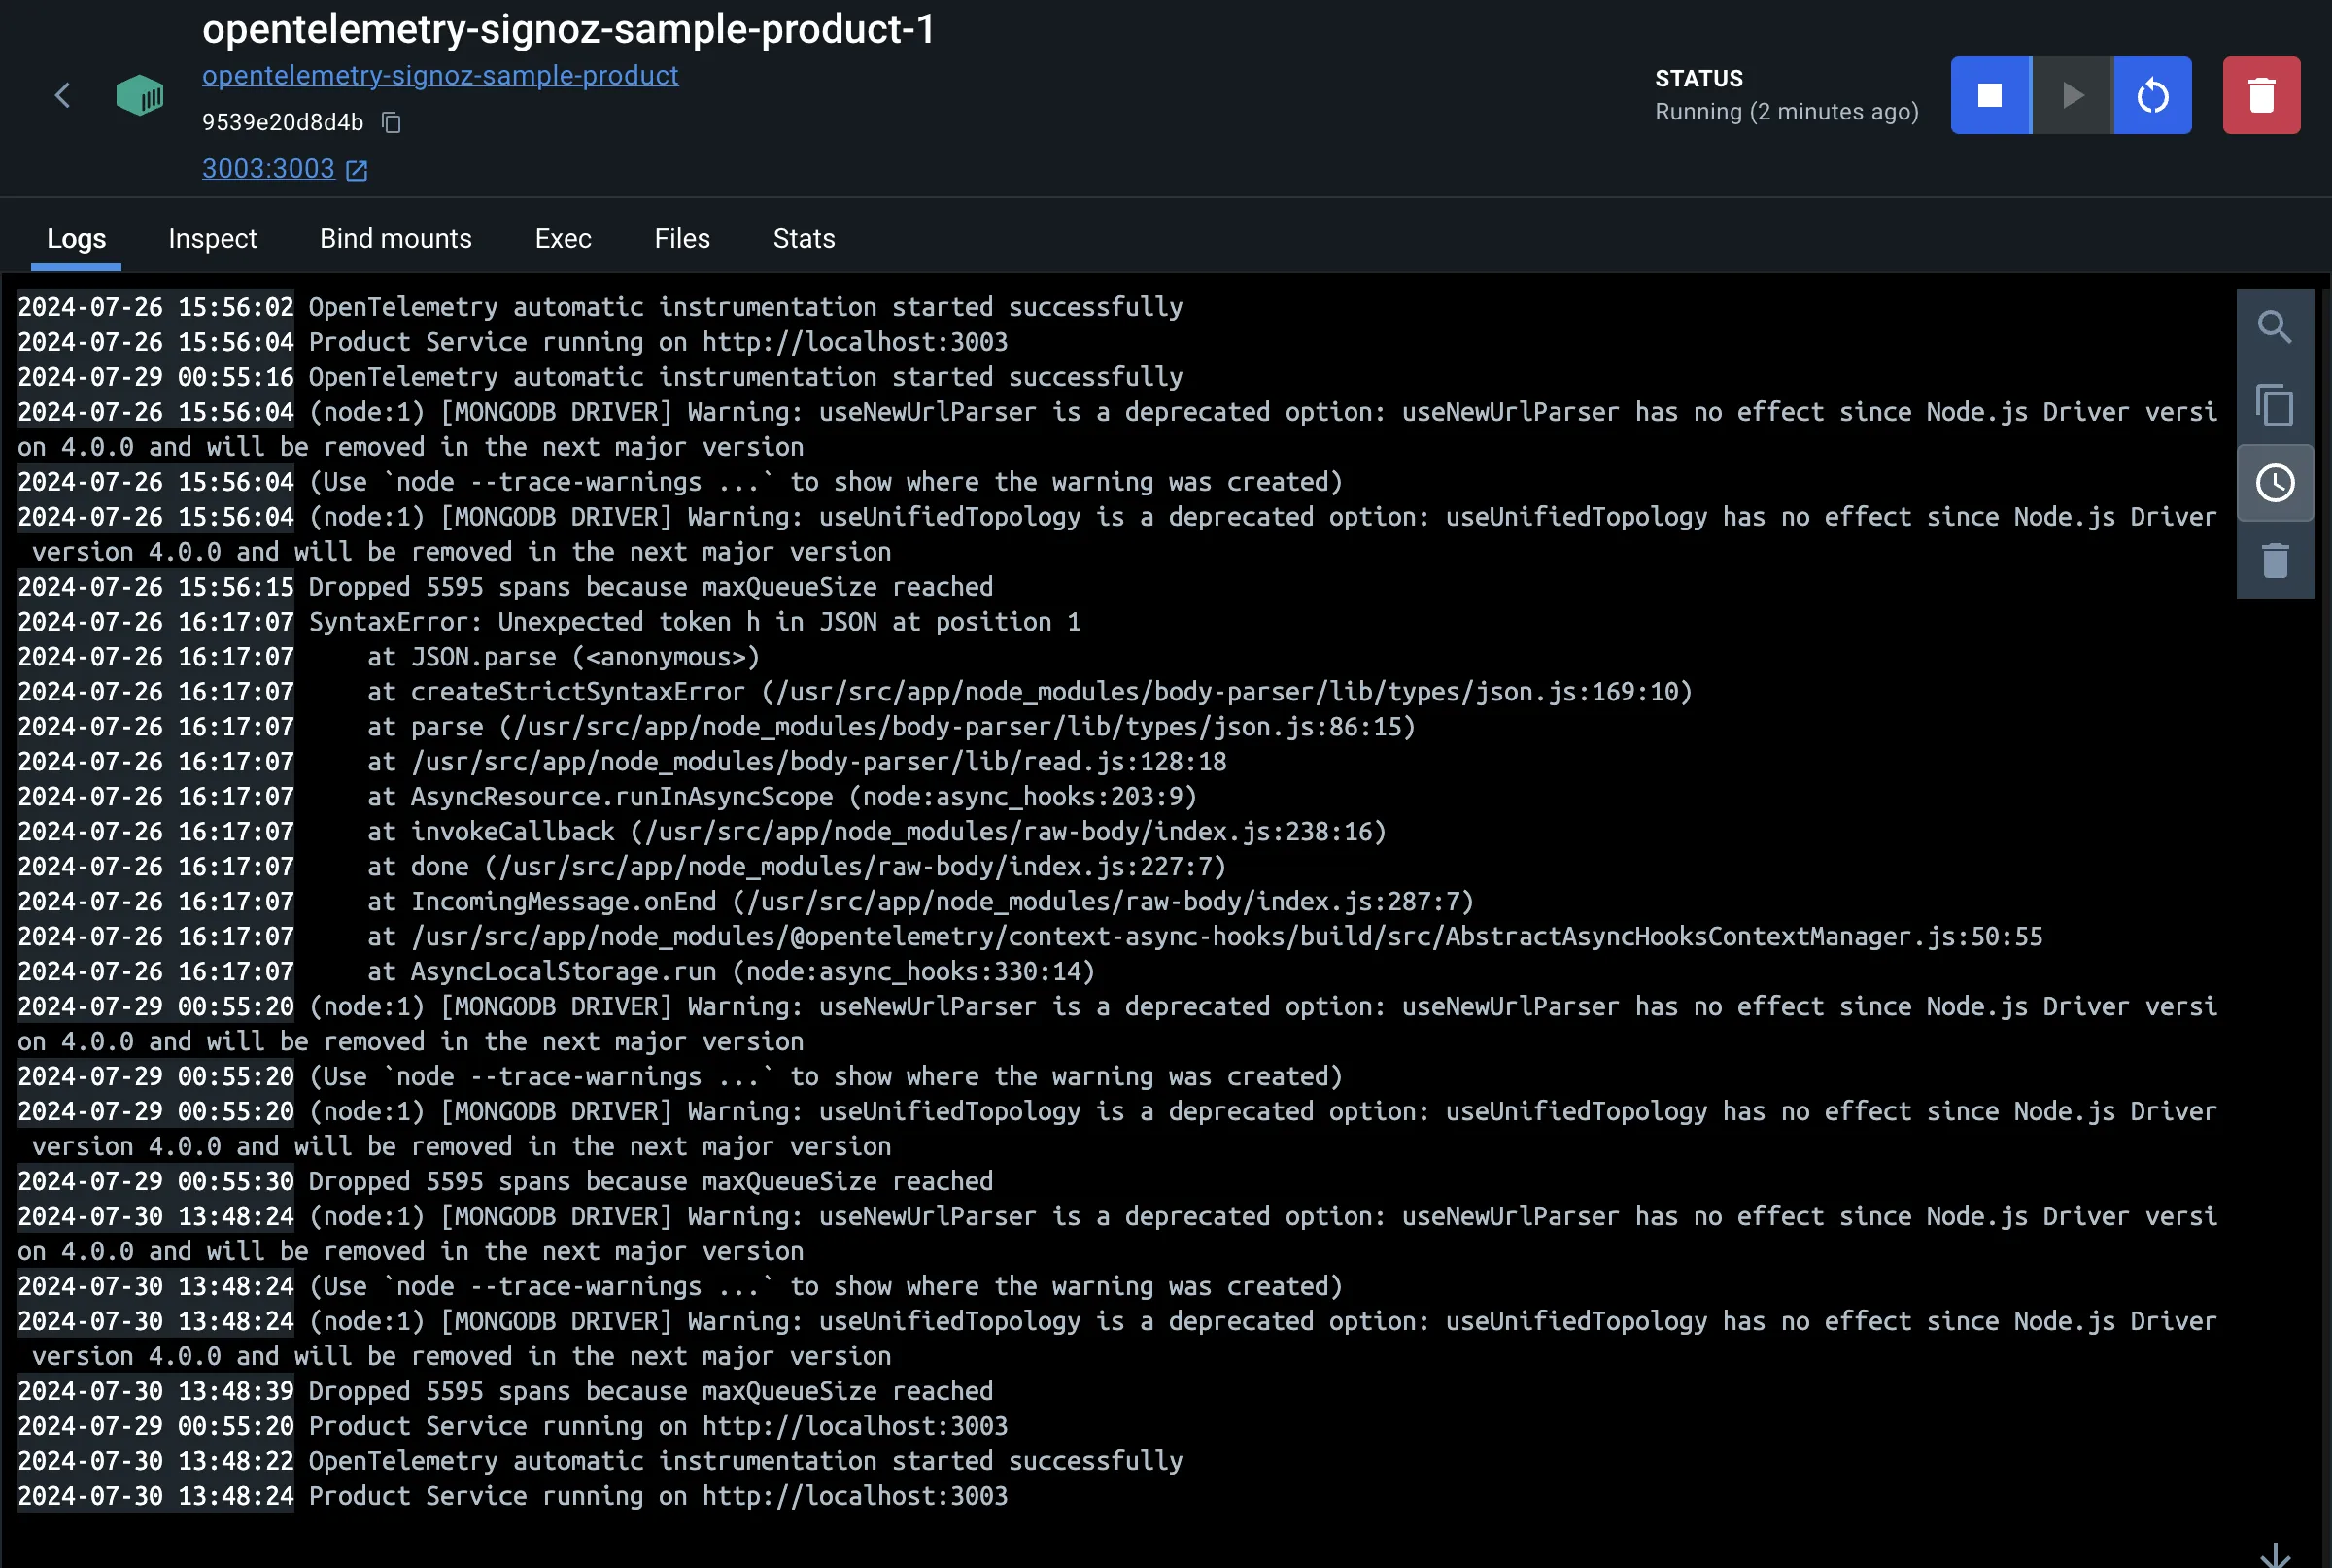Open the opentelemetry-signoz-sample-product image link
The image size is (2332, 1568).
click(x=440, y=76)
